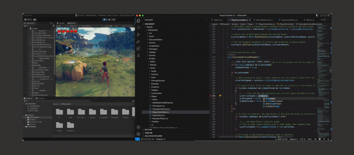Click the CalculateVerticalMovement breadcrumb
354x155 pixels.
coord(309,24)
